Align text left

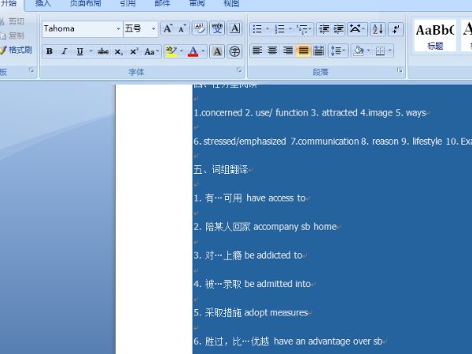pos(257,51)
